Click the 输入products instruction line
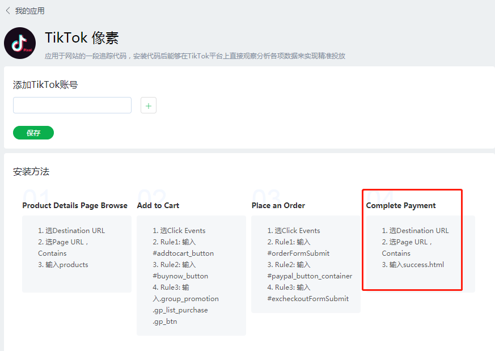495x351 pixels. click(63, 265)
